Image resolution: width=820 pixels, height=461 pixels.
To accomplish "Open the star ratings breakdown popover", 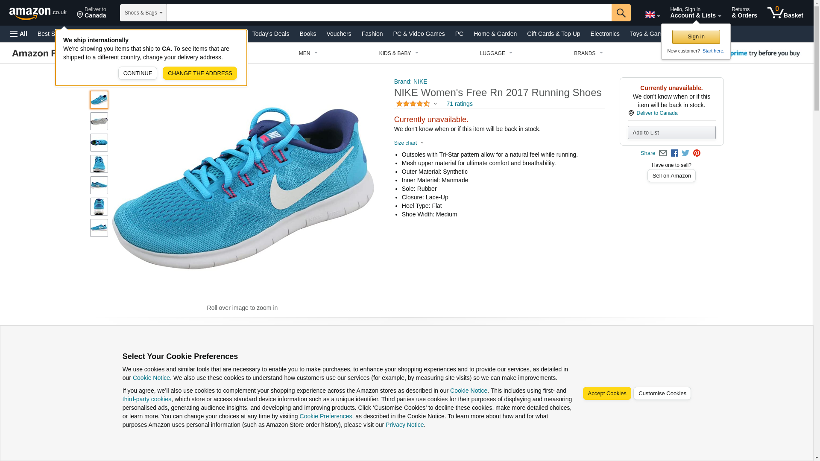I will coord(416,104).
